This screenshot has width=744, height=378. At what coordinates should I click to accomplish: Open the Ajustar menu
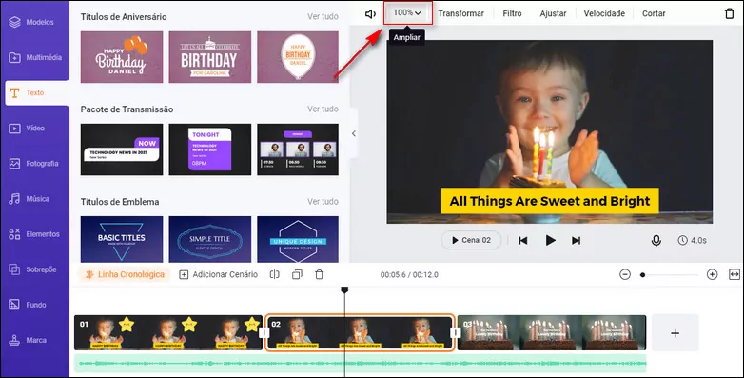(553, 13)
